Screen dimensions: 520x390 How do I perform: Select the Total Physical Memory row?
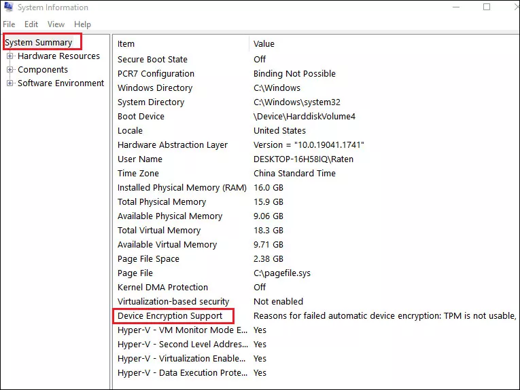tap(317, 201)
